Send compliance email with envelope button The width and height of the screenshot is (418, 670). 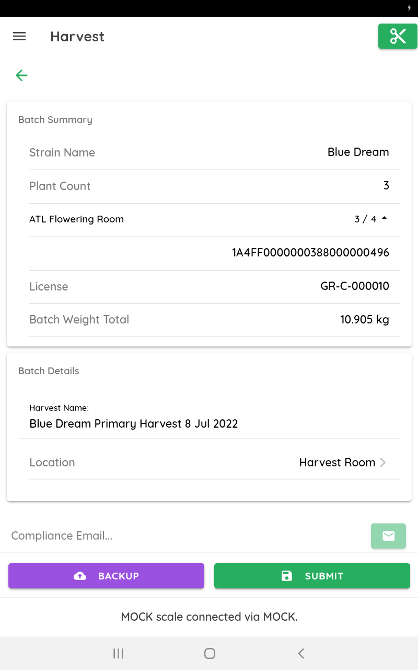(388, 535)
